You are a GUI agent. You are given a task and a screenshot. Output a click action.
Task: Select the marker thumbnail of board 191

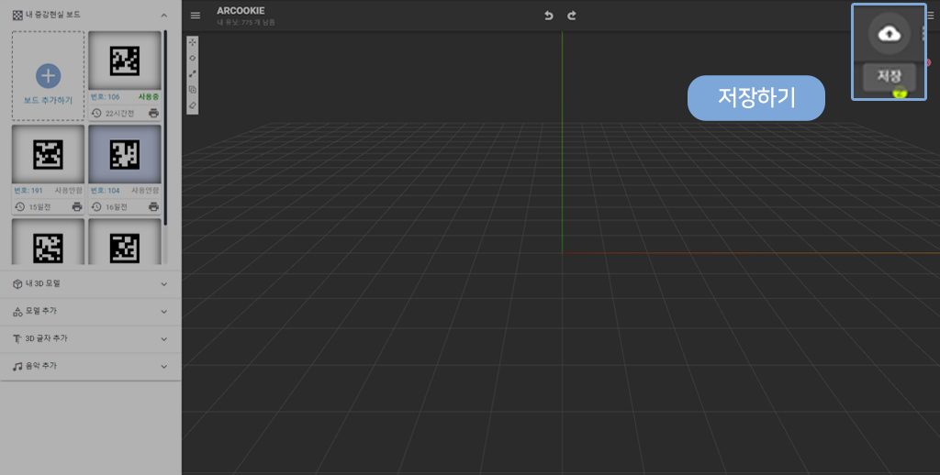coord(48,154)
